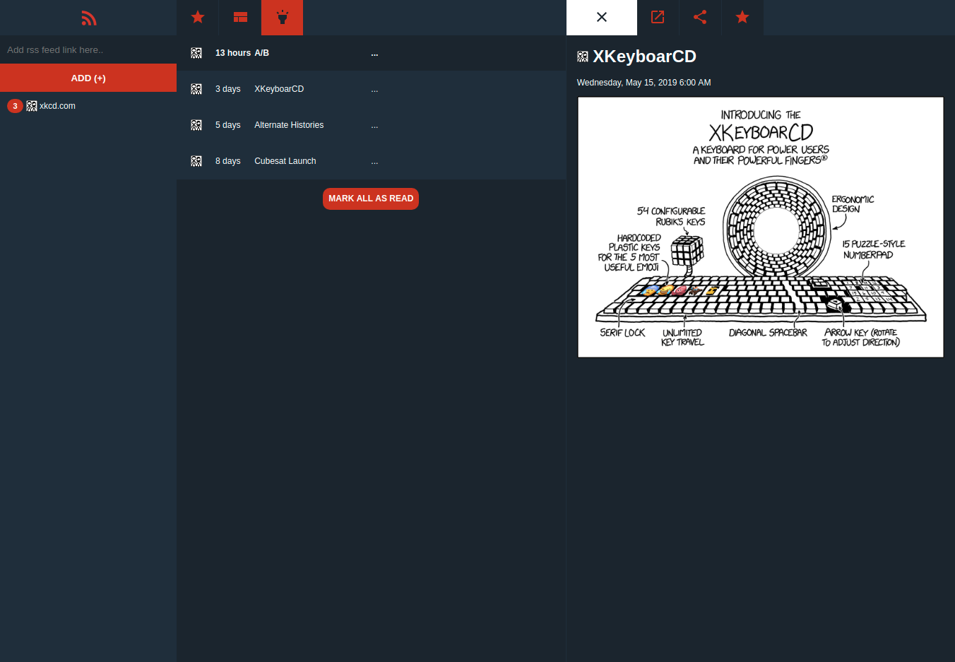
Task: Click the article date Wednesday, May 15
Action: click(643, 83)
